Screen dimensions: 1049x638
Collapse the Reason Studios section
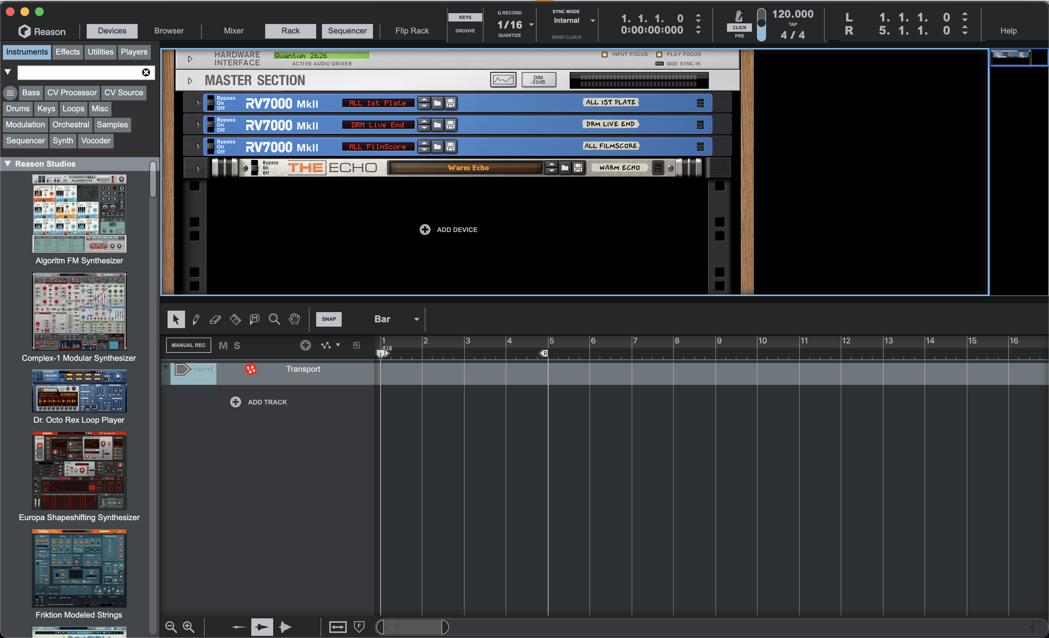coord(8,164)
